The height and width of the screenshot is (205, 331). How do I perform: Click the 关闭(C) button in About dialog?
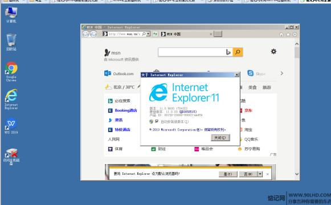[x=220, y=138]
